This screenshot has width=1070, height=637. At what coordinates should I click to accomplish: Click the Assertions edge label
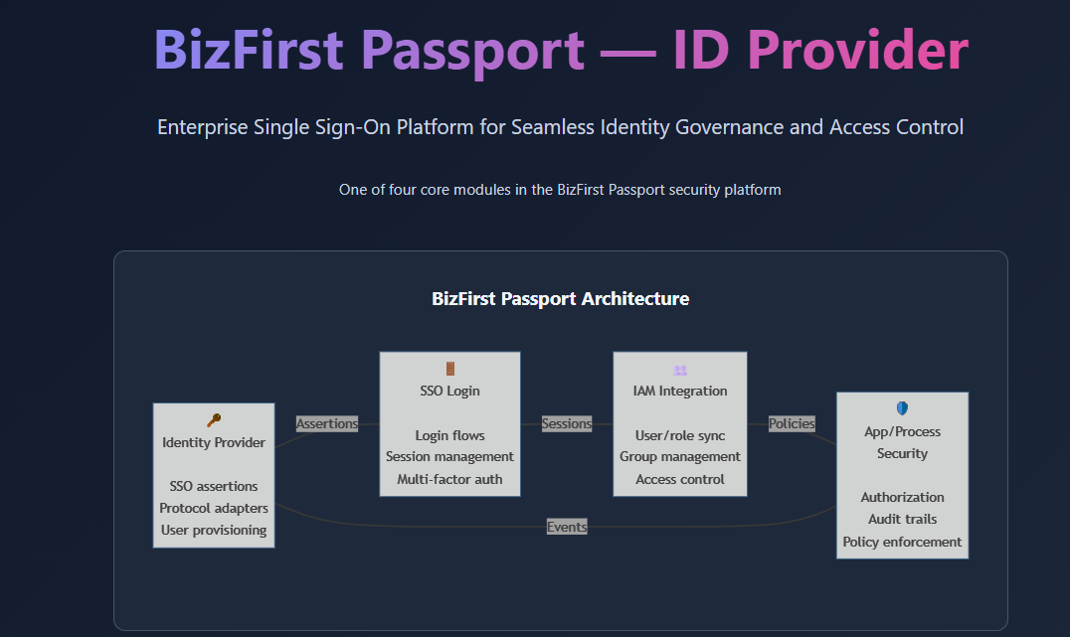coord(327,423)
